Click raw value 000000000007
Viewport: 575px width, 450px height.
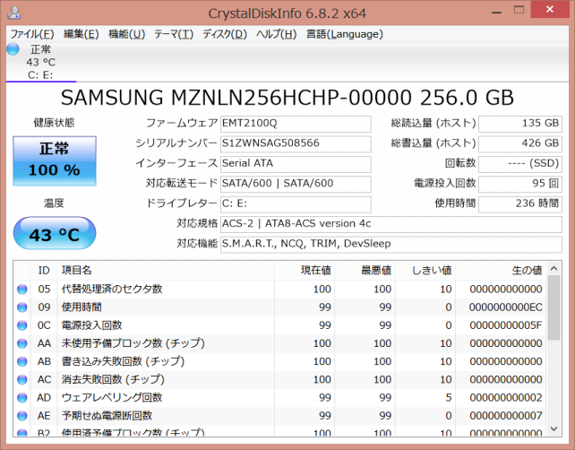pyautogui.click(x=506, y=416)
